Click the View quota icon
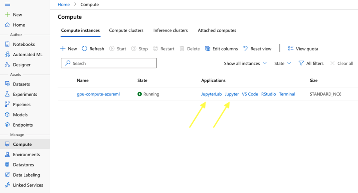Image resolution: width=358 pixels, height=193 pixels. 291,49
